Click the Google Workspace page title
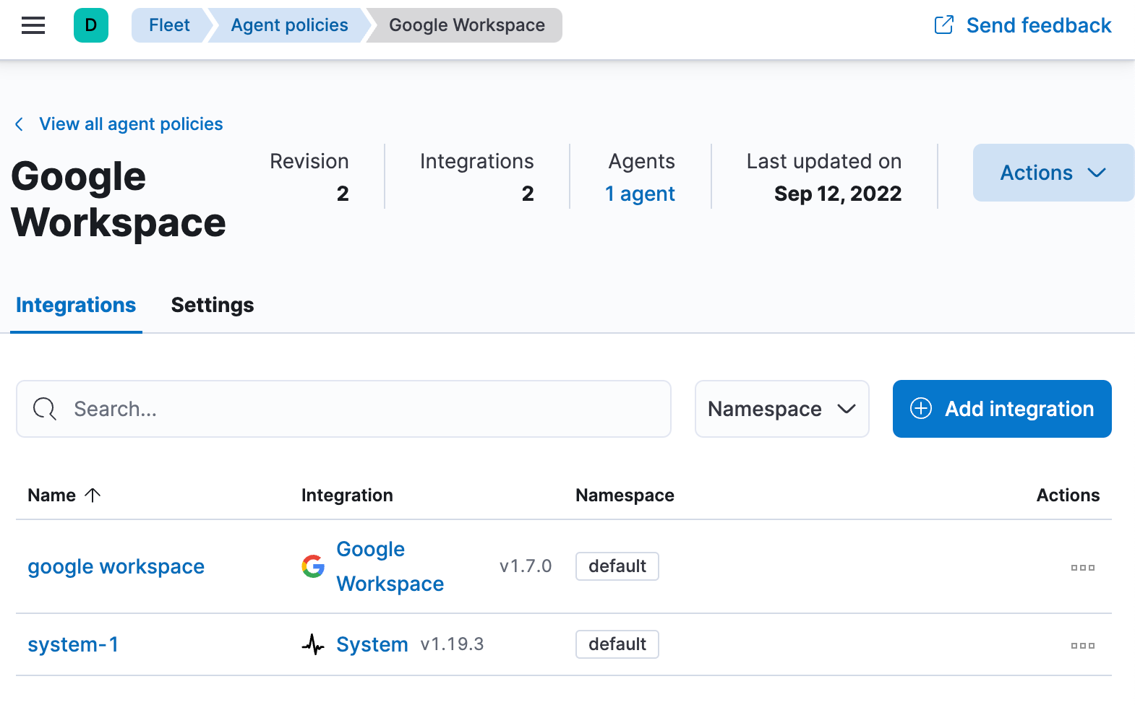 point(119,199)
